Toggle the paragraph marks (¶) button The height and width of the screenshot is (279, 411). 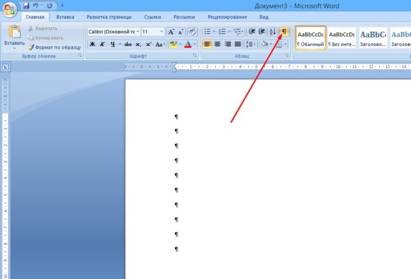[x=285, y=32]
